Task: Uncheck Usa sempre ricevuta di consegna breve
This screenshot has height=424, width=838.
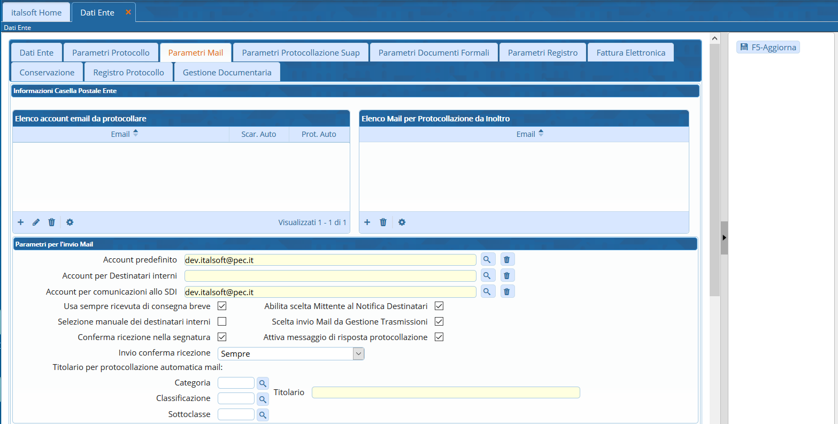Action: tap(222, 306)
